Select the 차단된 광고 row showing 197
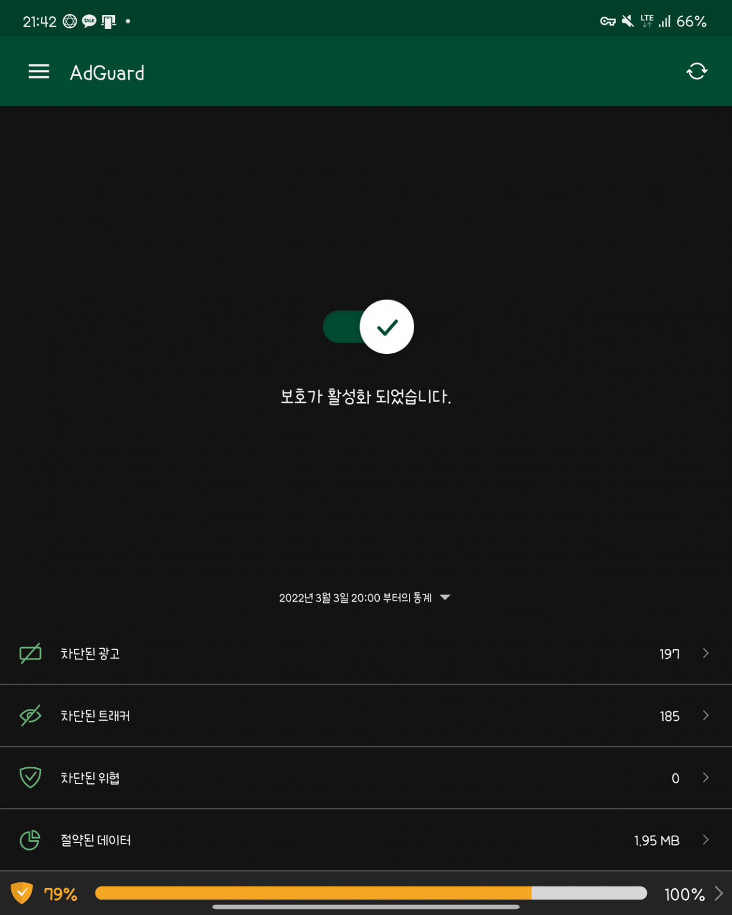This screenshot has height=915, width=732. (366, 653)
